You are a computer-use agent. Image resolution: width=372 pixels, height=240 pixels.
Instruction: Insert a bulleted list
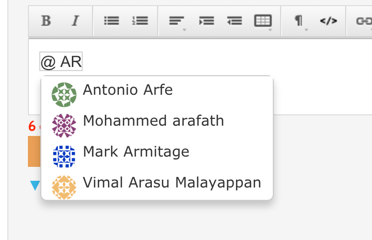(111, 21)
